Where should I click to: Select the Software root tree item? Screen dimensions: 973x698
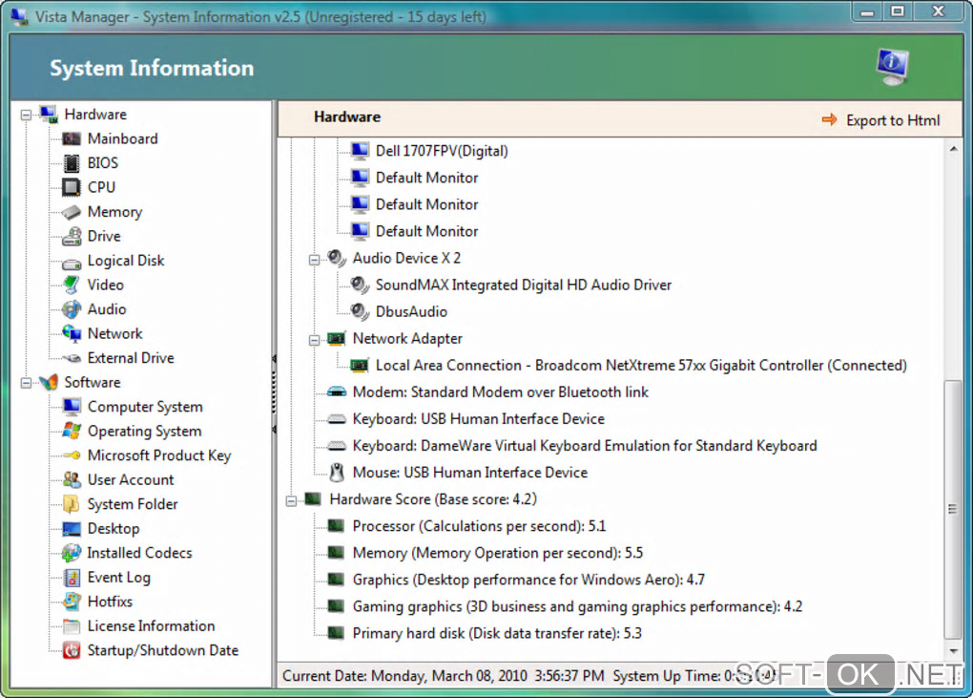pyautogui.click(x=93, y=382)
